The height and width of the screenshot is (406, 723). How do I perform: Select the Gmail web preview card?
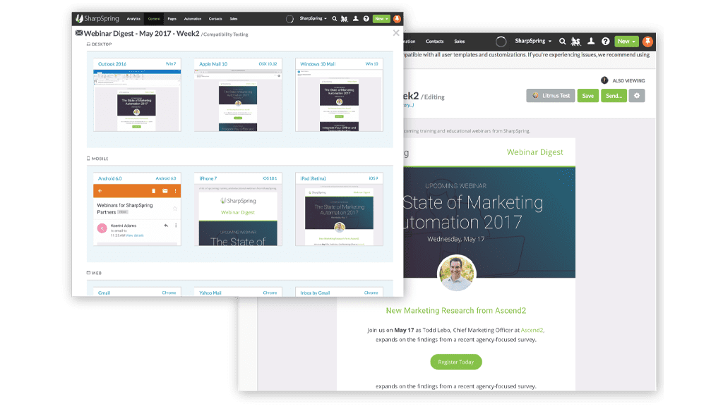(x=137, y=292)
